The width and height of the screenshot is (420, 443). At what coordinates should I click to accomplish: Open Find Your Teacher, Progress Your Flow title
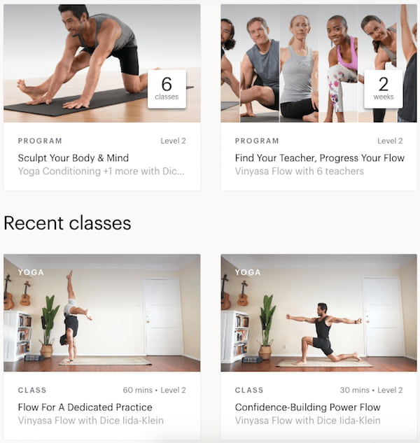[320, 157]
